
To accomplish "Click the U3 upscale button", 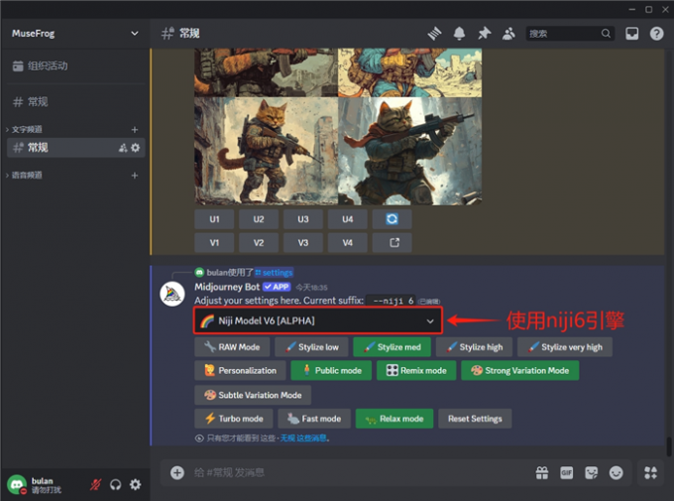I will (x=303, y=219).
